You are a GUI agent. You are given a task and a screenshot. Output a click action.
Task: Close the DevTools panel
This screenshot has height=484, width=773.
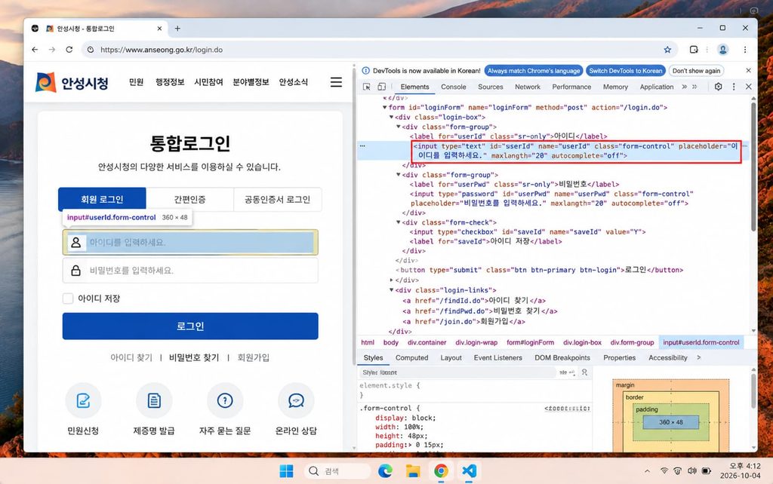(x=748, y=87)
